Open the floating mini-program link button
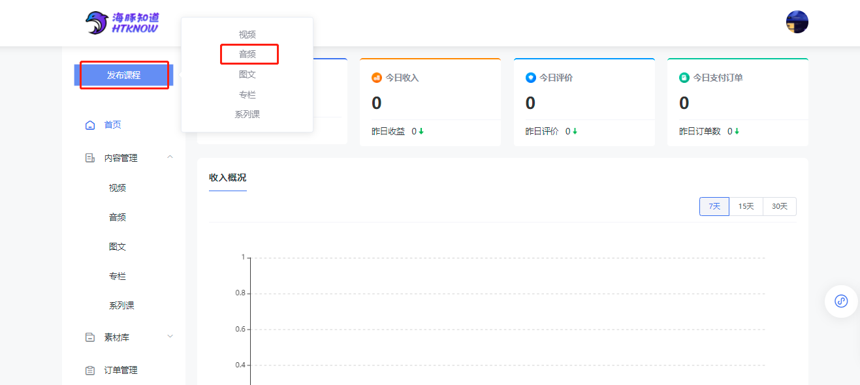This screenshot has height=385, width=860. [x=840, y=301]
